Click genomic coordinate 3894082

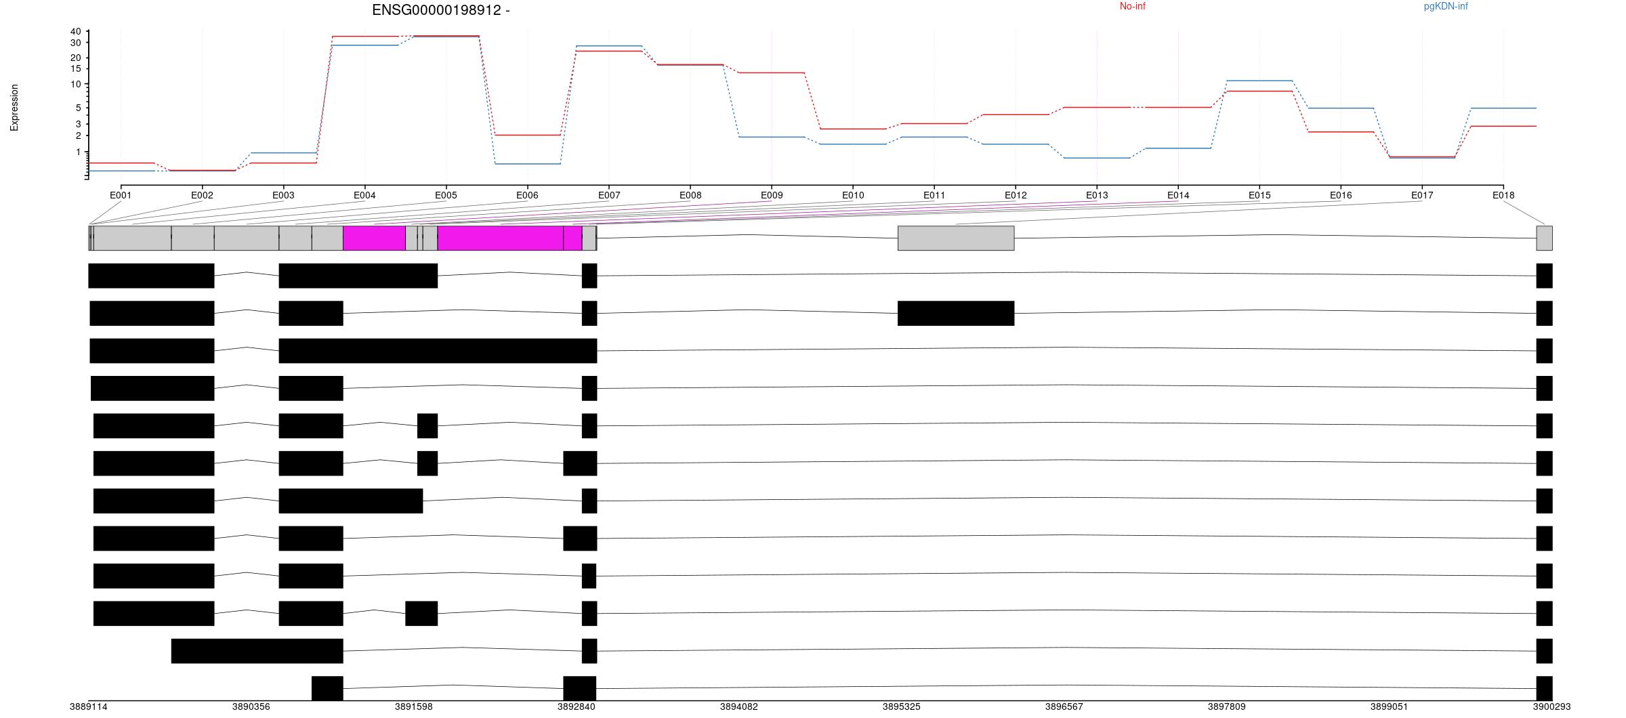[739, 706]
